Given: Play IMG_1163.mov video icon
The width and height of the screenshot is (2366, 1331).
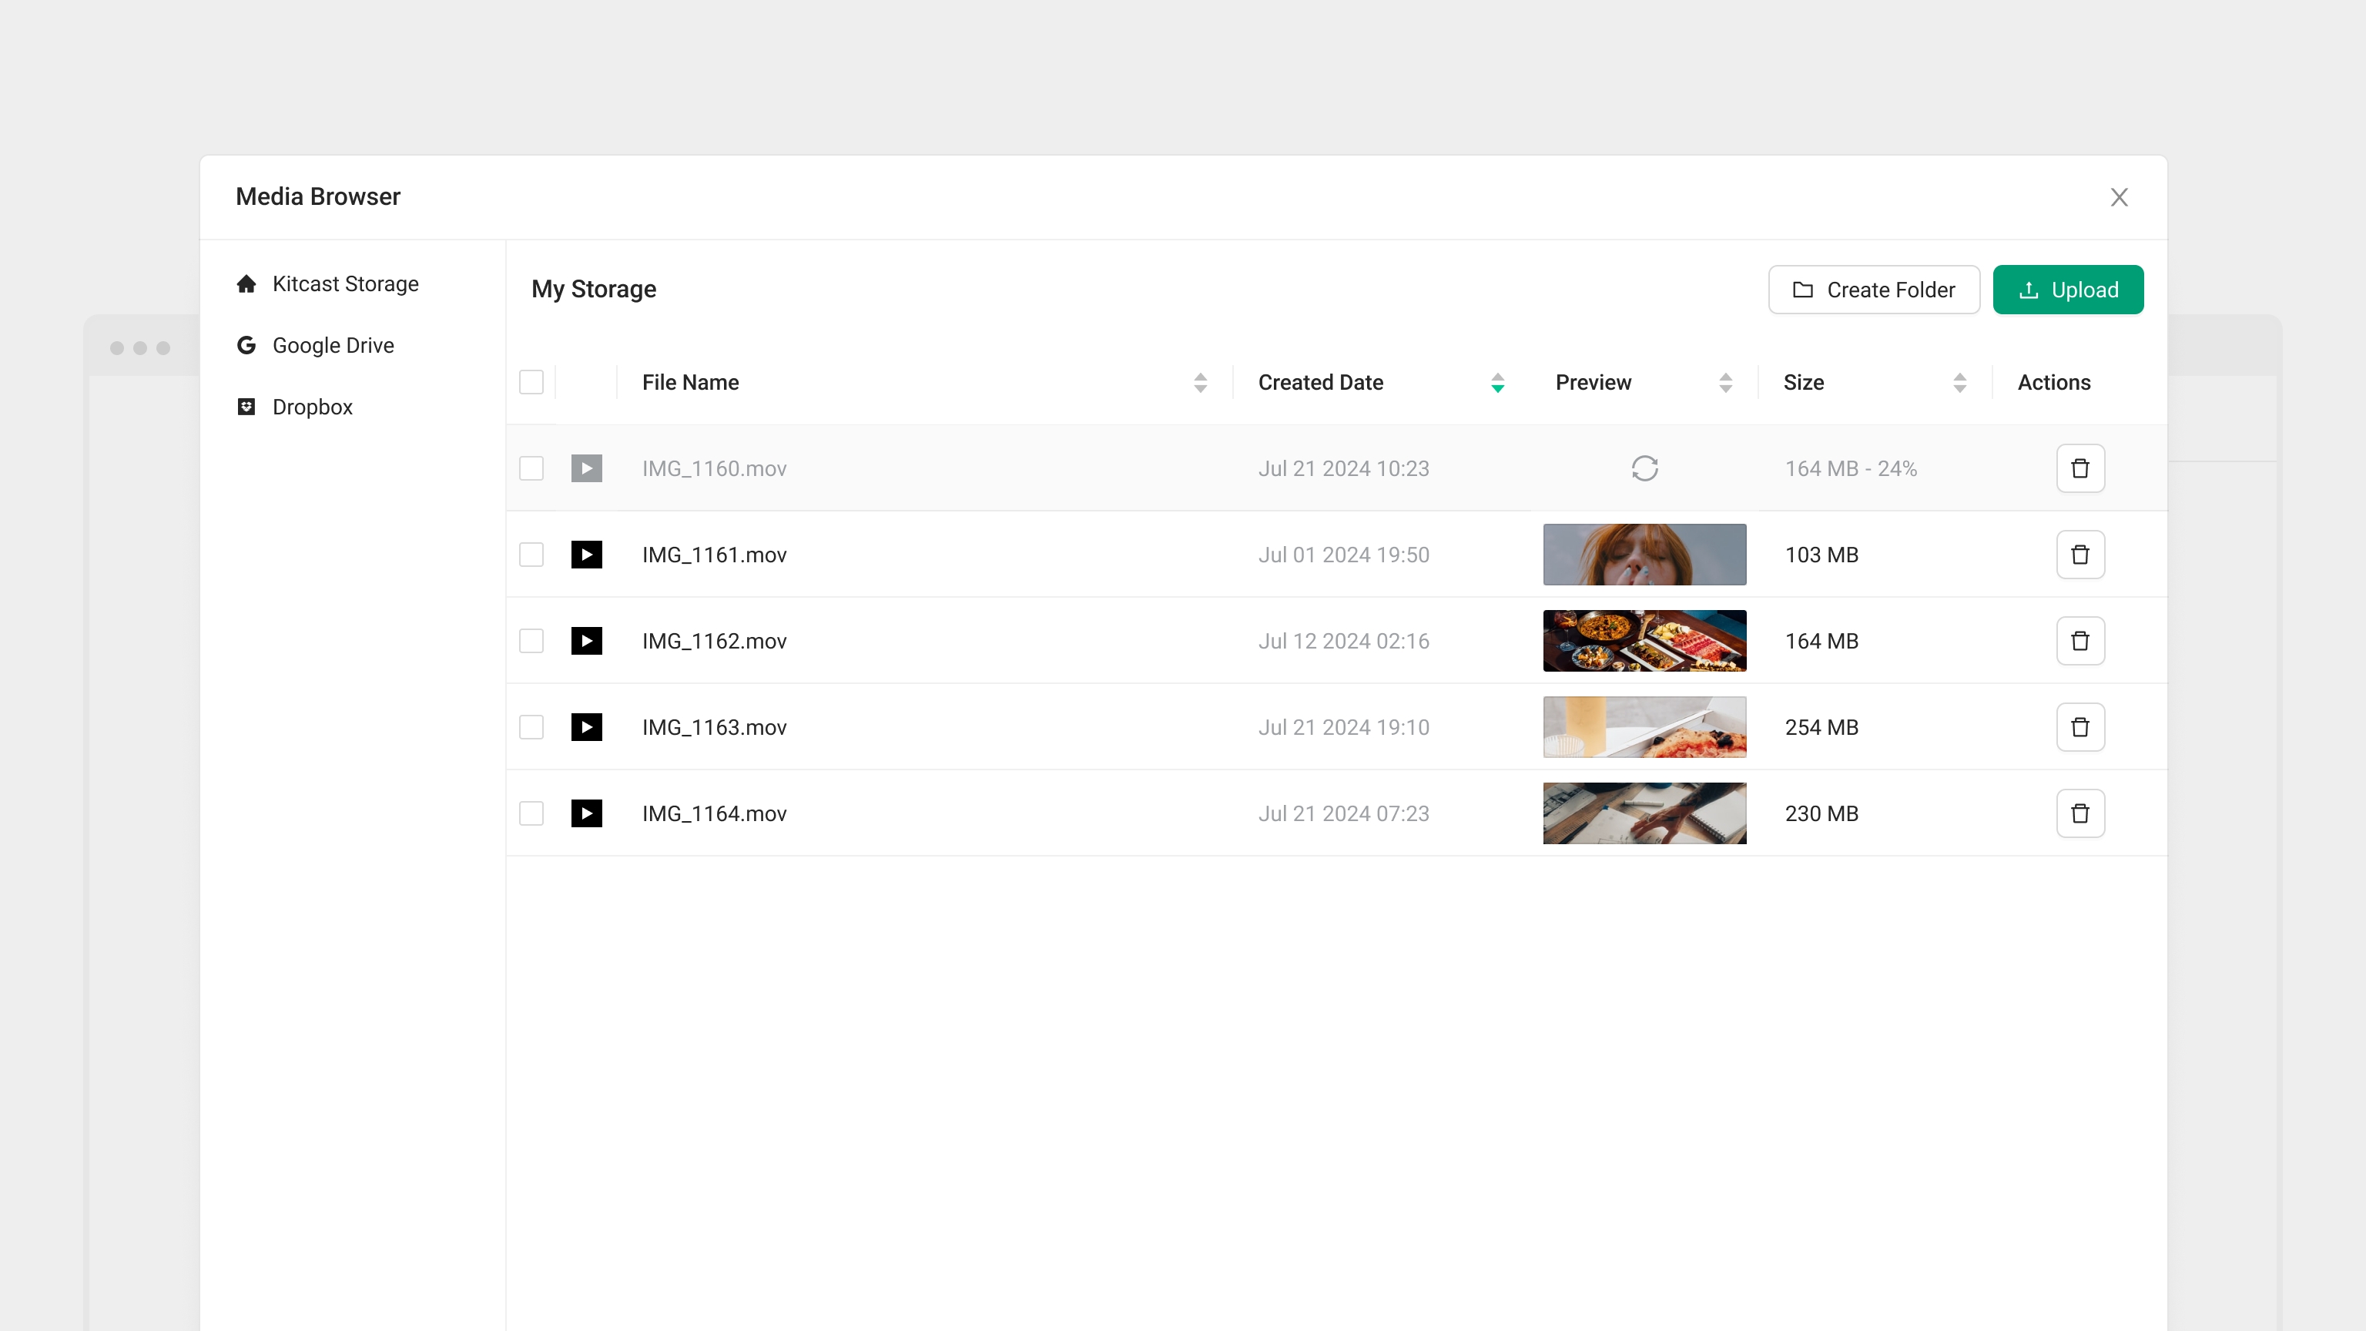Looking at the screenshot, I should tap(586, 726).
